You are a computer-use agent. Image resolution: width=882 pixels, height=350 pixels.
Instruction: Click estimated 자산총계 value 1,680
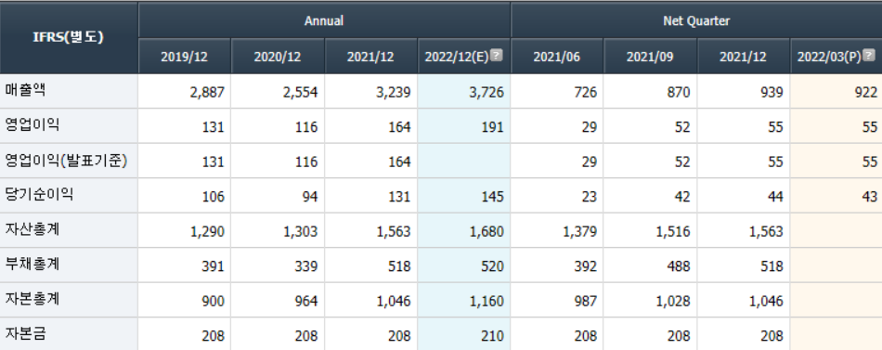tap(486, 232)
